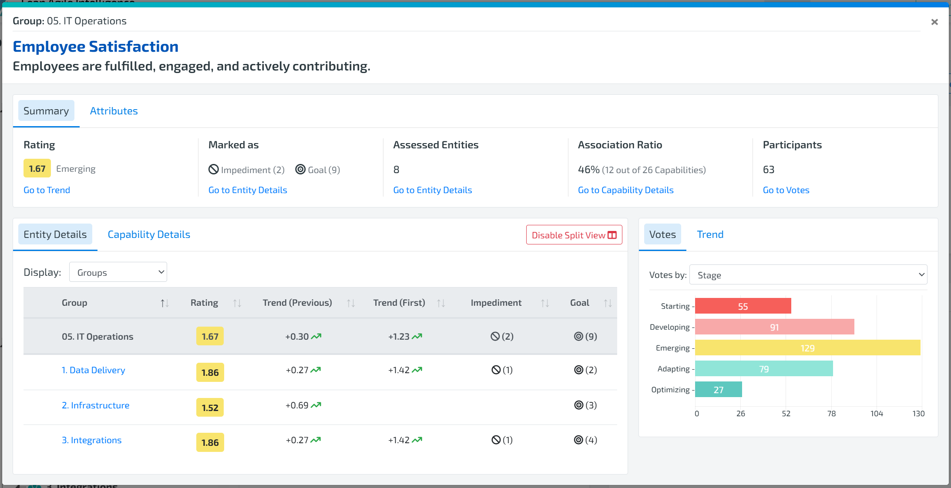Open the 2. Infrastructure group link
The image size is (951, 488).
[x=95, y=405]
